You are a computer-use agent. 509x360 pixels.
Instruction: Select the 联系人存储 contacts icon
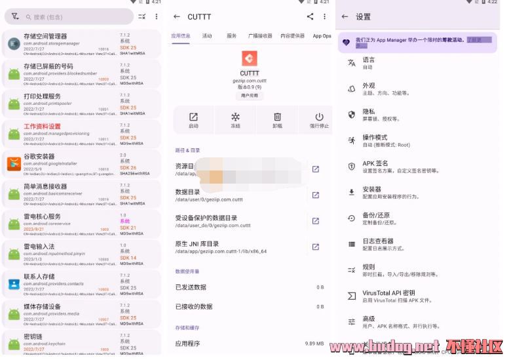point(14,285)
